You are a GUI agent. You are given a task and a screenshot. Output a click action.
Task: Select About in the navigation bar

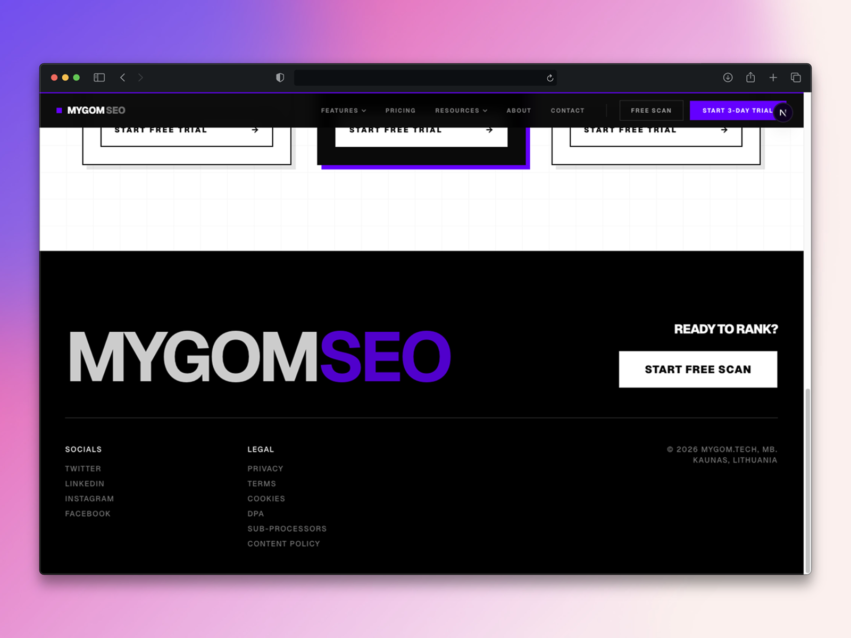click(519, 111)
